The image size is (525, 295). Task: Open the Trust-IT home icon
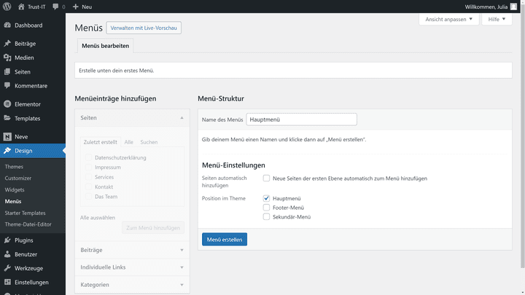point(21,7)
